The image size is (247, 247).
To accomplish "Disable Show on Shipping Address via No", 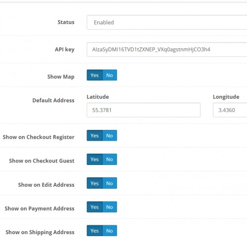I will (x=110, y=231).
